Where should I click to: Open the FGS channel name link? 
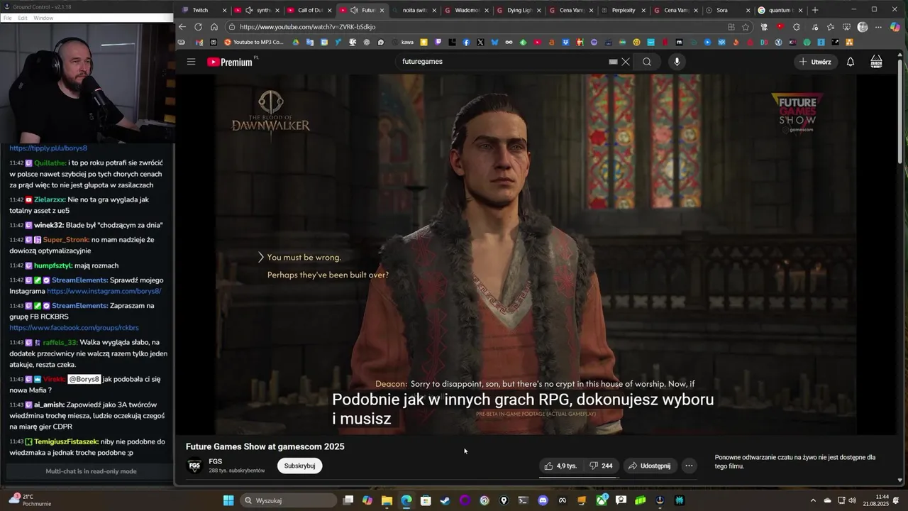click(x=216, y=461)
